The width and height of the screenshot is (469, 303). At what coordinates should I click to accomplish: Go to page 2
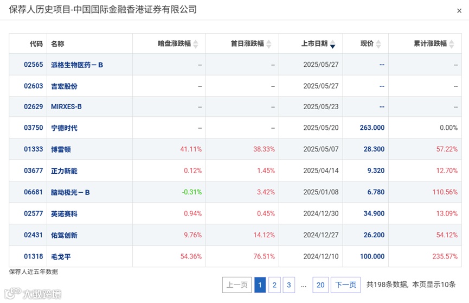274,285
